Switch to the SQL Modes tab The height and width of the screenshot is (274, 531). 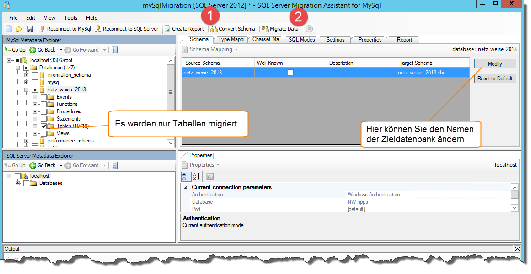coord(301,40)
